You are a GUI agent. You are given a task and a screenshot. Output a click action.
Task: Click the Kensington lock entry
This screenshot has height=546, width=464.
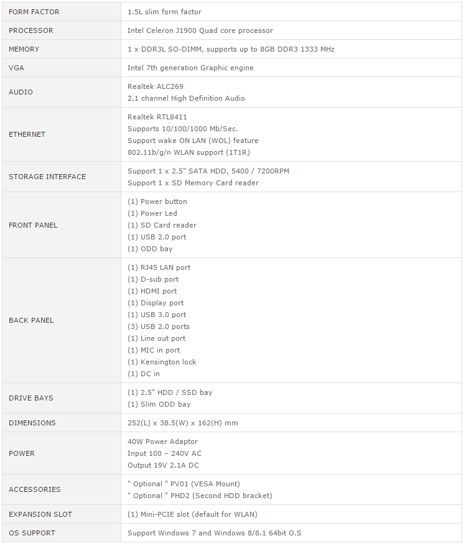pos(162,362)
